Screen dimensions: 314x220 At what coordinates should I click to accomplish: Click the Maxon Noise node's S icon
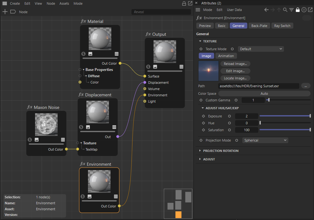tap(30, 140)
